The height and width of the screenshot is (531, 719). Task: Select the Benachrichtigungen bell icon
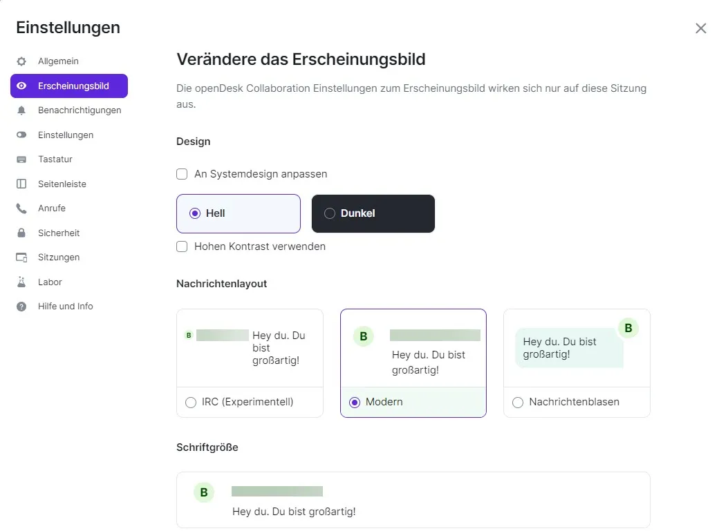21,110
